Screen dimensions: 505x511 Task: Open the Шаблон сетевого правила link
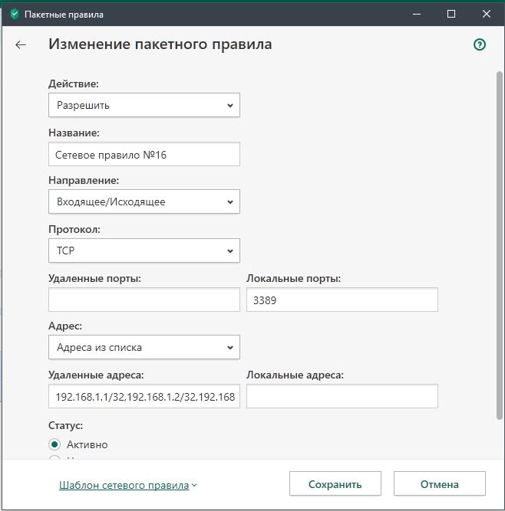pyautogui.click(x=124, y=485)
